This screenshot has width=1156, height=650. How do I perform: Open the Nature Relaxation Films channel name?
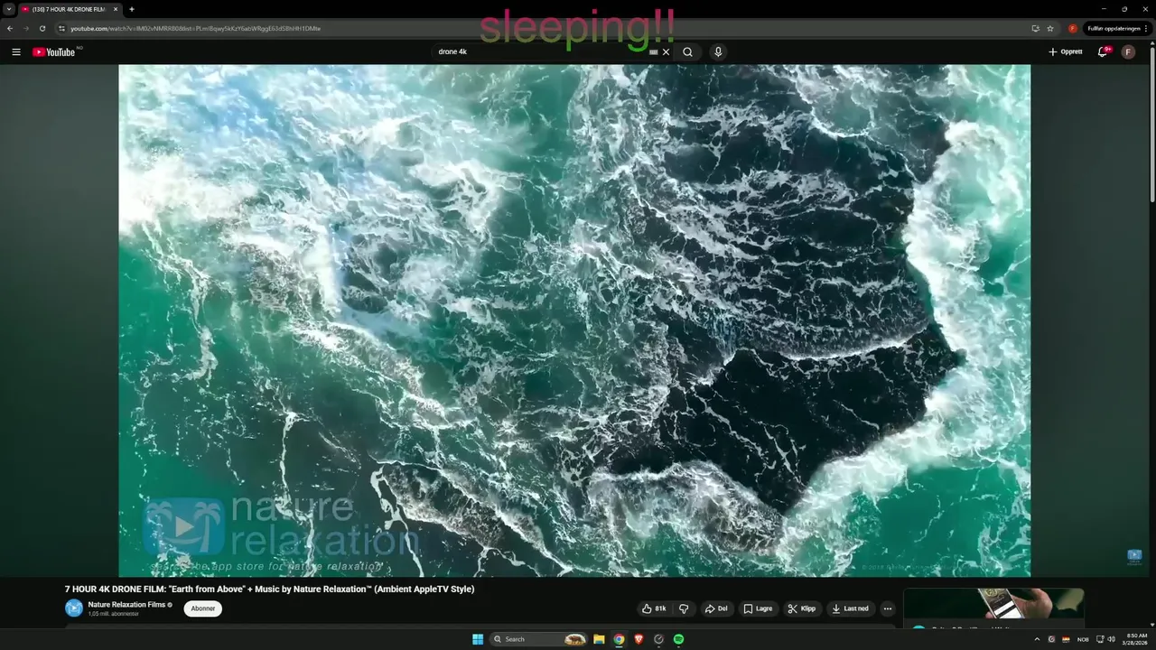pos(126,604)
